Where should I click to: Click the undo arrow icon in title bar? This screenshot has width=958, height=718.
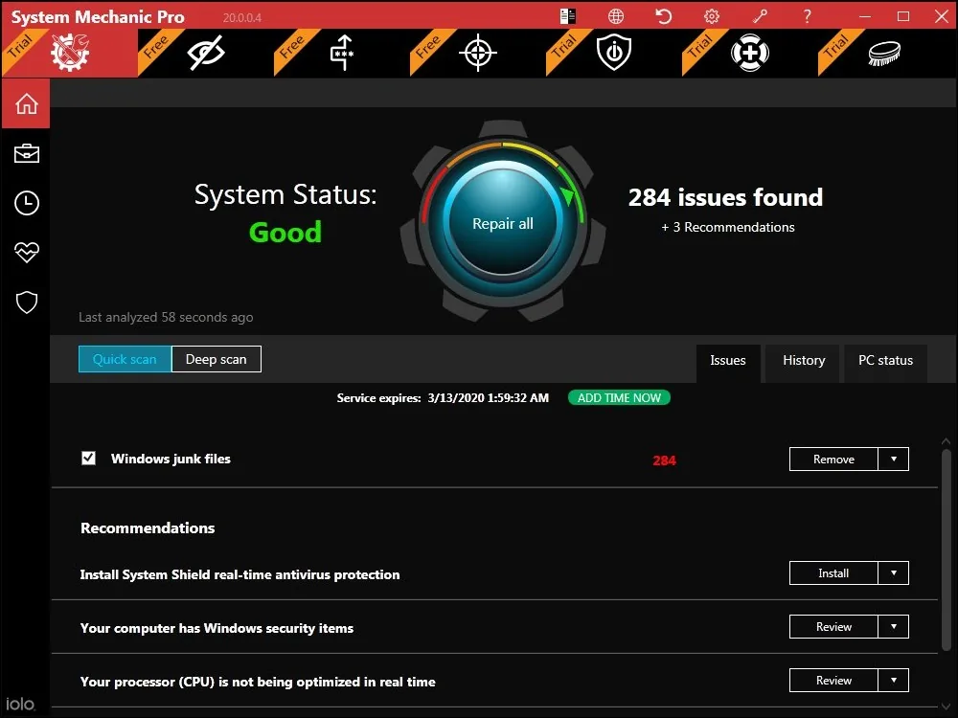[664, 16]
